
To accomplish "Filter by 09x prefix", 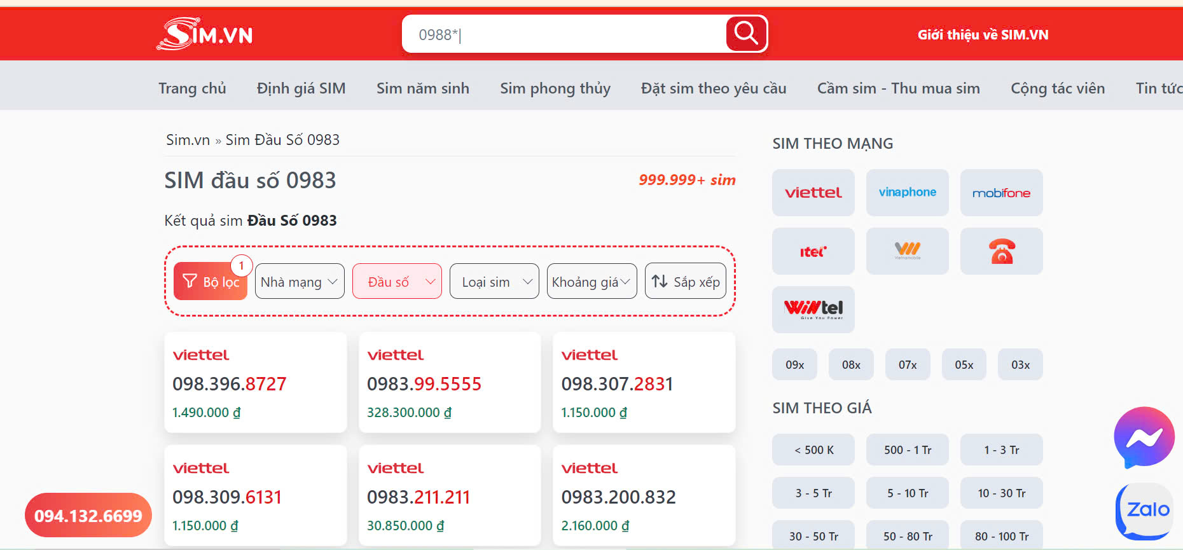I will coord(795,364).
